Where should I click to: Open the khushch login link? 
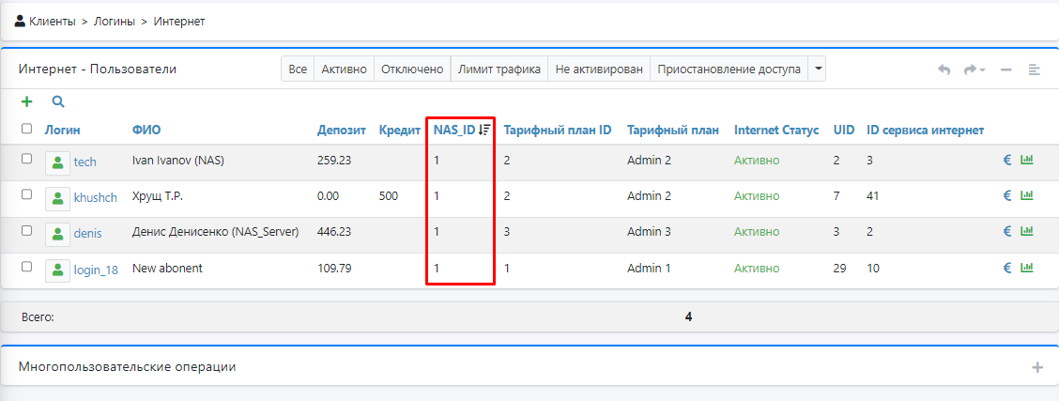click(96, 197)
